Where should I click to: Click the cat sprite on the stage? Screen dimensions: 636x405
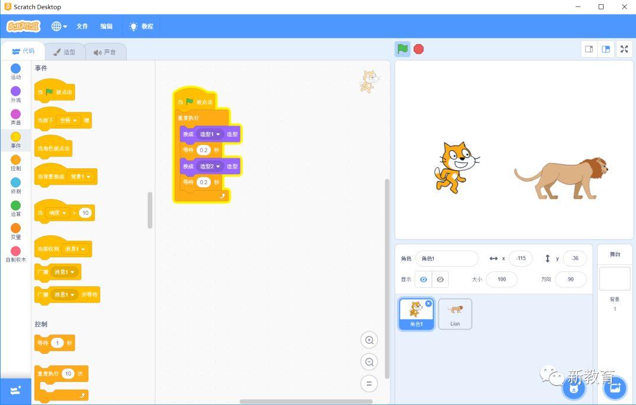[x=456, y=167]
